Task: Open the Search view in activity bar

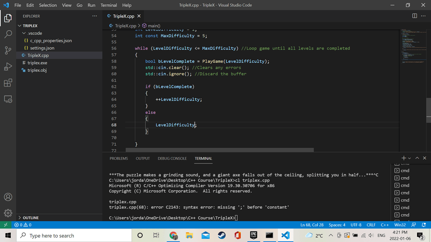Action: (x=8, y=34)
